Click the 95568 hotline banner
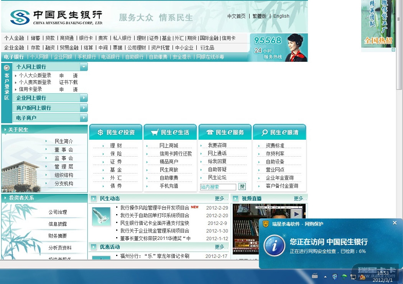The image size is (403, 284). tap(279, 48)
